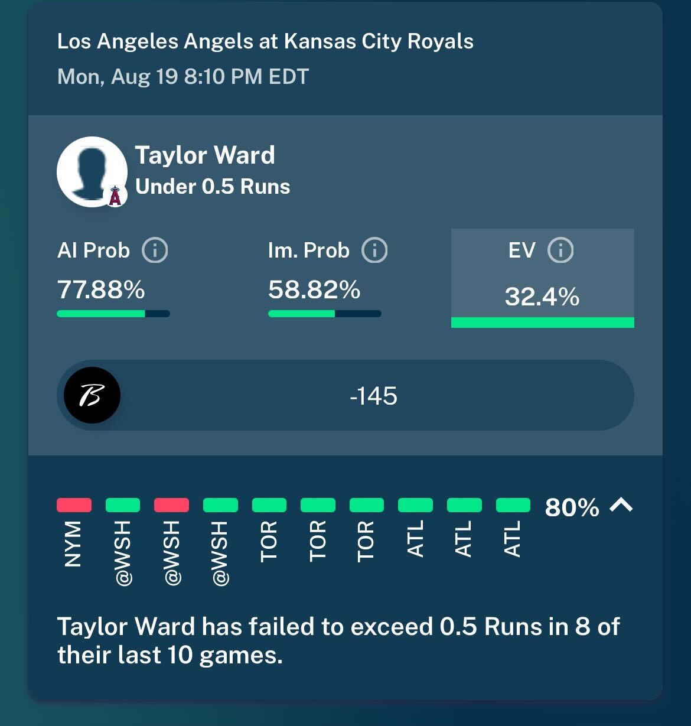Click the red @WSH game marker
This screenshot has height=726, width=691.
[171, 505]
